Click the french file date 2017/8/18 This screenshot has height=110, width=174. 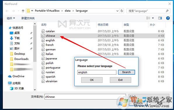[108, 45]
